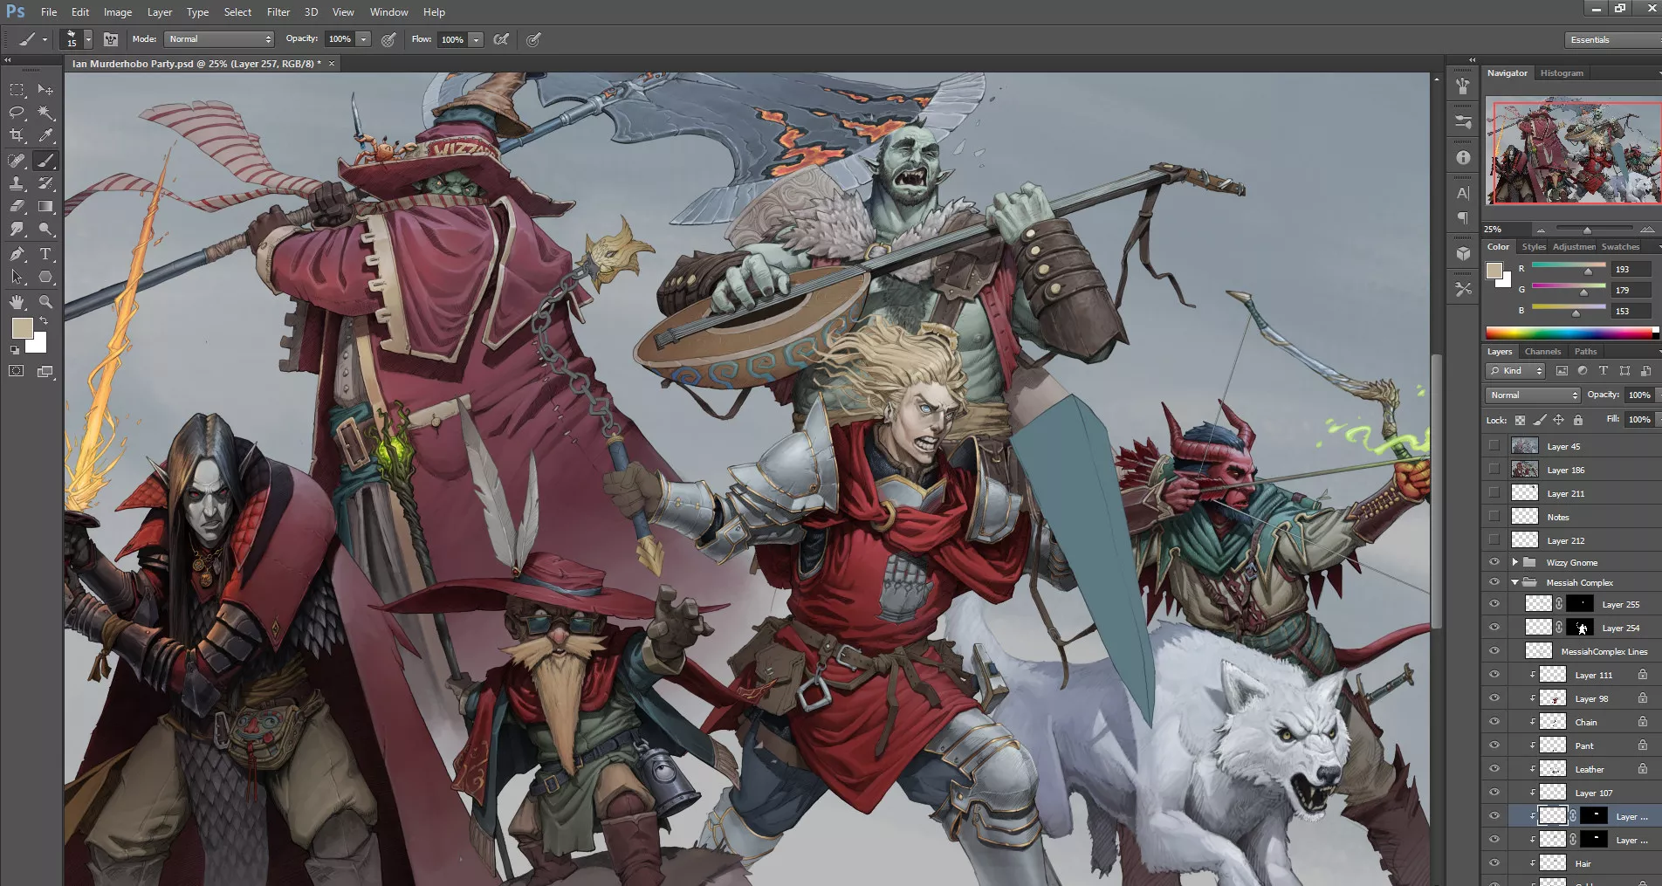Image resolution: width=1662 pixels, height=886 pixels.
Task: Select the Lasso tool
Action: pos(17,113)
